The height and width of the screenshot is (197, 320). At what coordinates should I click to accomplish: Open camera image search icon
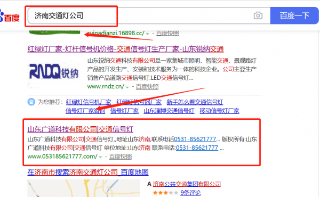pyautogui.click(x=258, y=15)
